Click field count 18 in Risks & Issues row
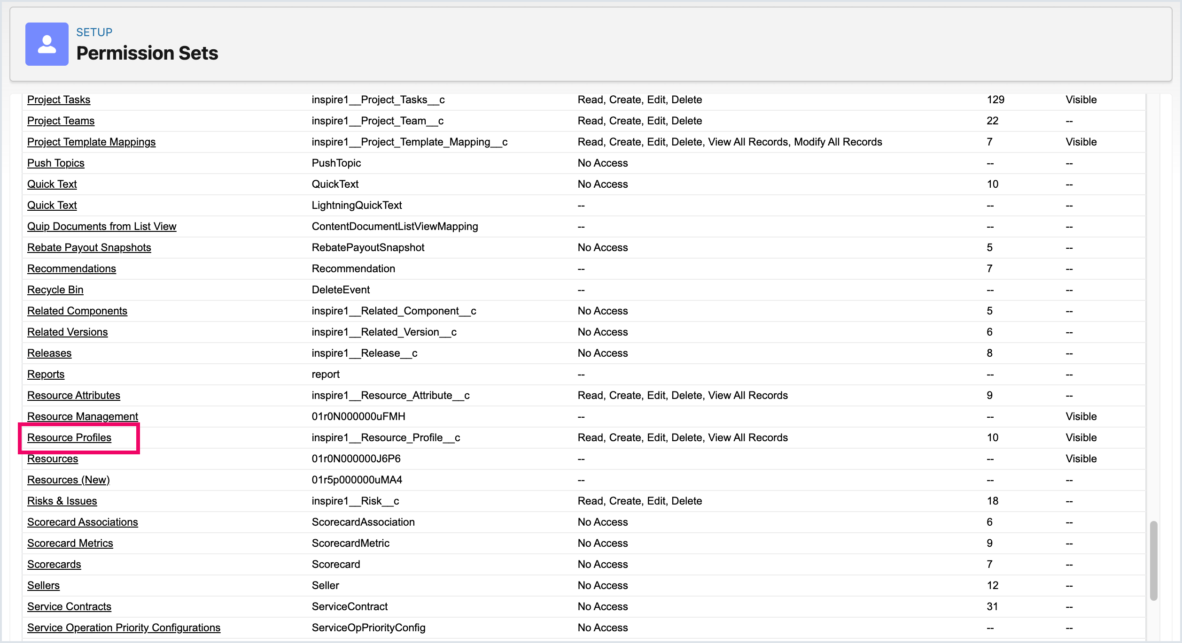 click(x=992, y=501)
